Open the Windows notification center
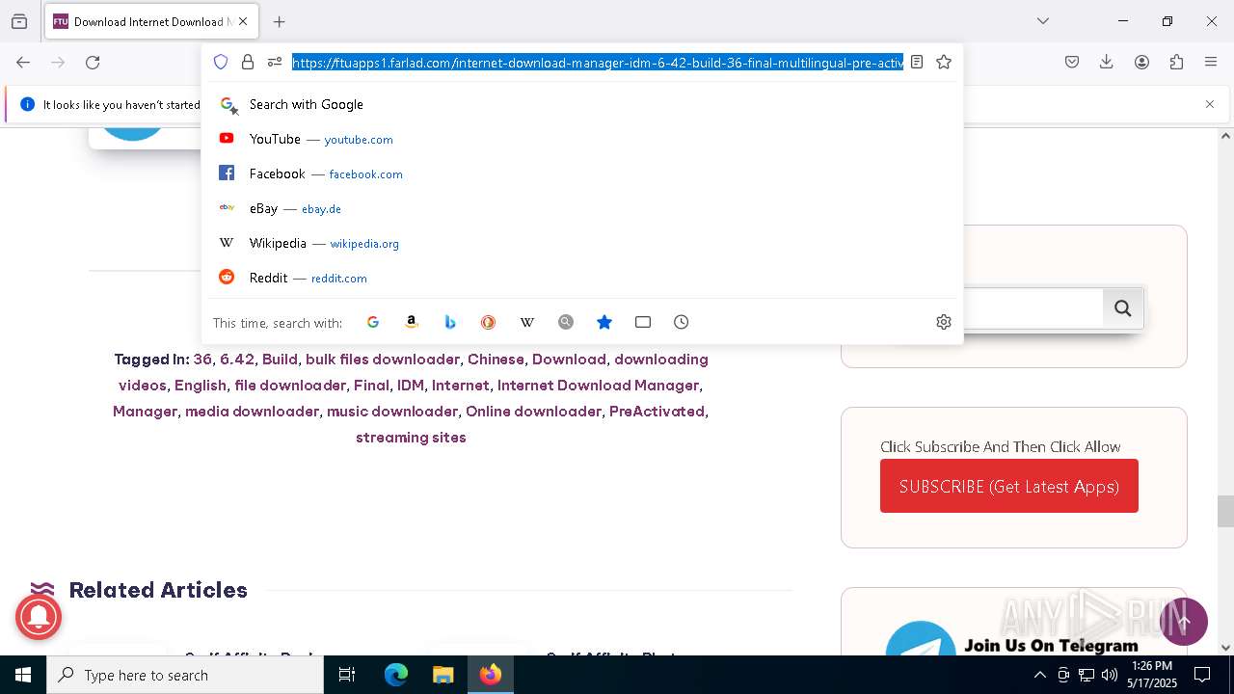The image size is (1234, 694). [x=1202, y=675]
